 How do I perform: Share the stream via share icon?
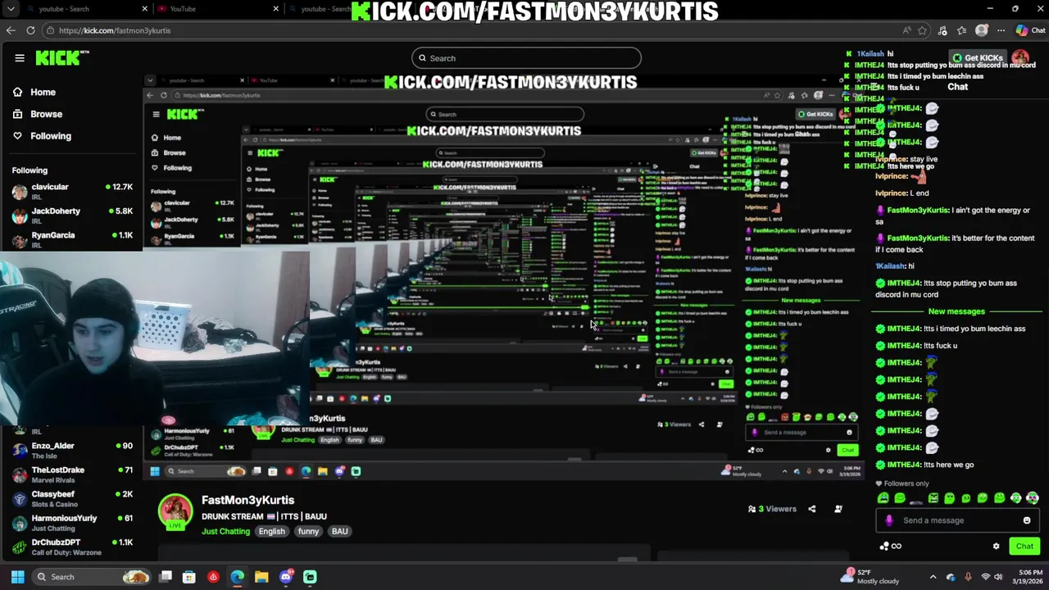pyautogui.click(x=812, y=509)
